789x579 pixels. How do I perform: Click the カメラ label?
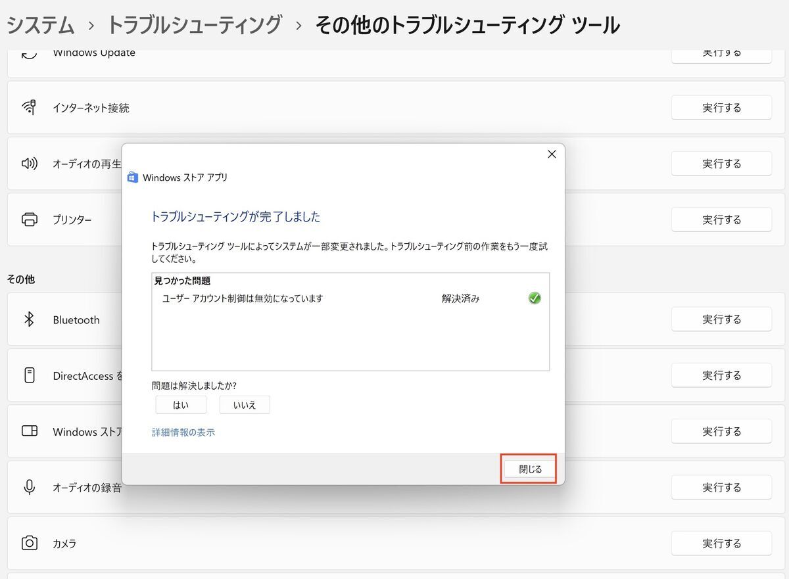tap(64, 544)
